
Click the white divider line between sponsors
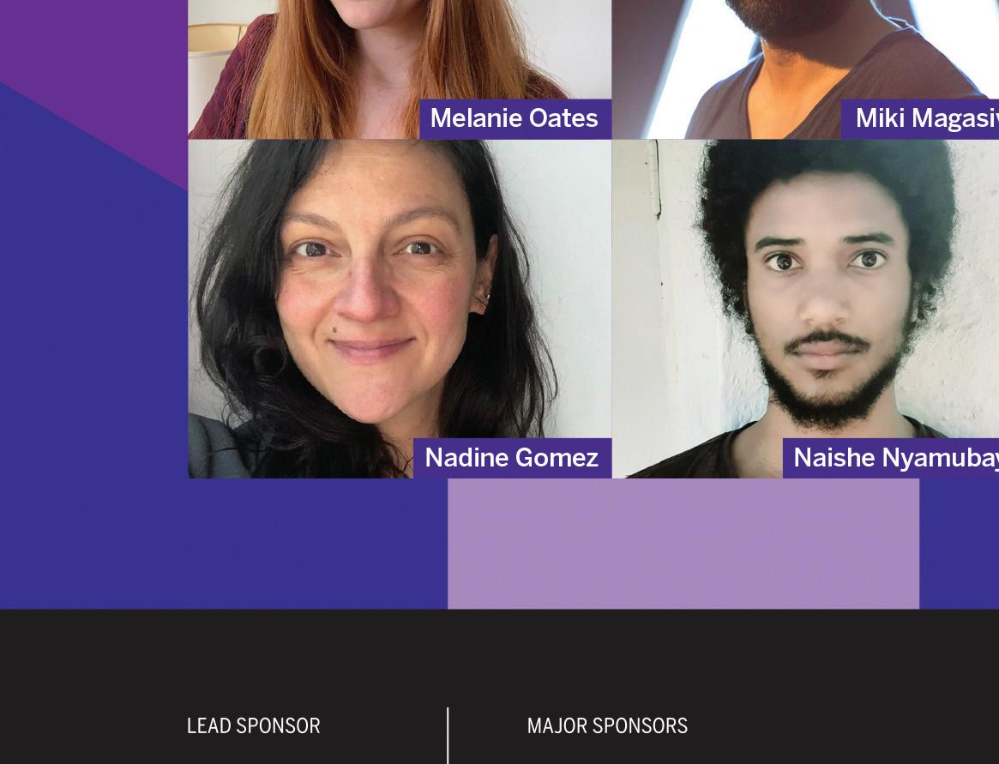click(448, 736)
